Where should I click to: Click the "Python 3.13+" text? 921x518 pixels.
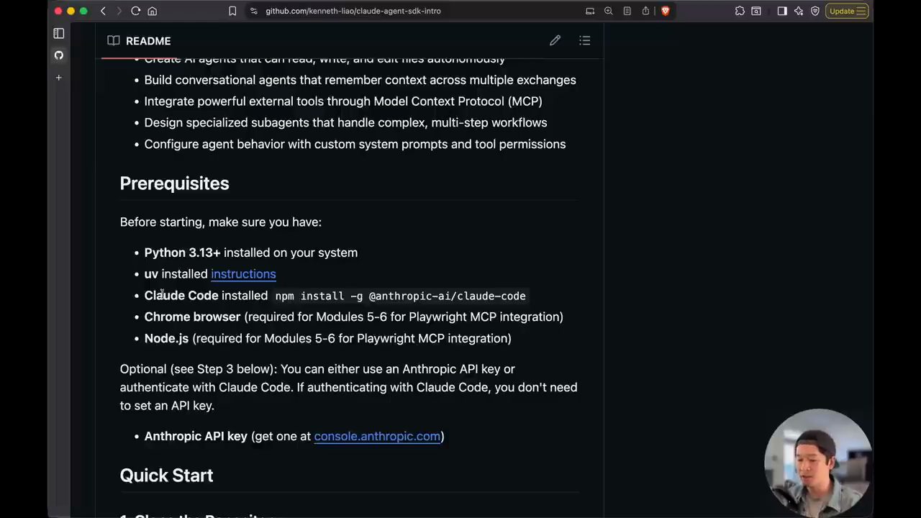182,253
